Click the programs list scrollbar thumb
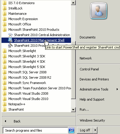 click(73, 70)
